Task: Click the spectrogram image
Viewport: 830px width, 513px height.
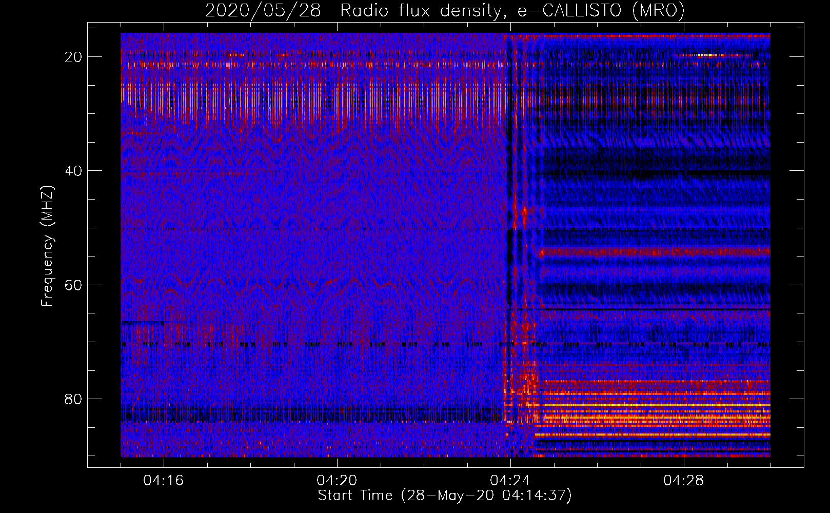Action: [x=445, y=245]
